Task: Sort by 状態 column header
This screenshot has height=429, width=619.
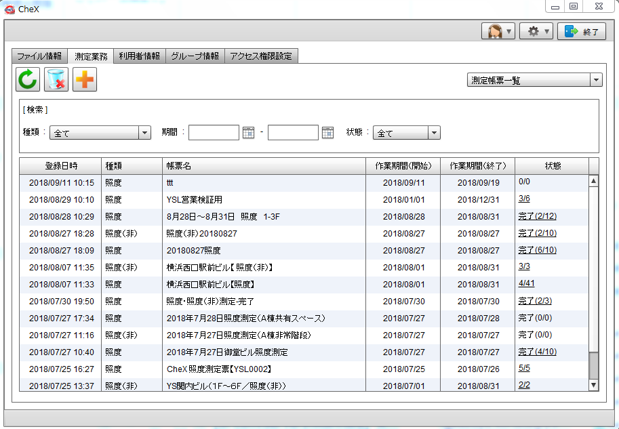Action: point(552,166)
